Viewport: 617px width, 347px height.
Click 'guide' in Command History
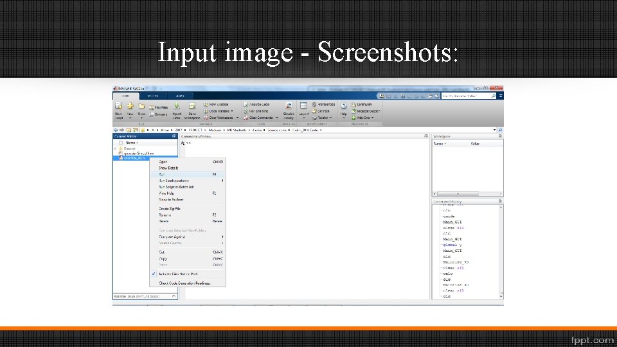tap(449, 217)
